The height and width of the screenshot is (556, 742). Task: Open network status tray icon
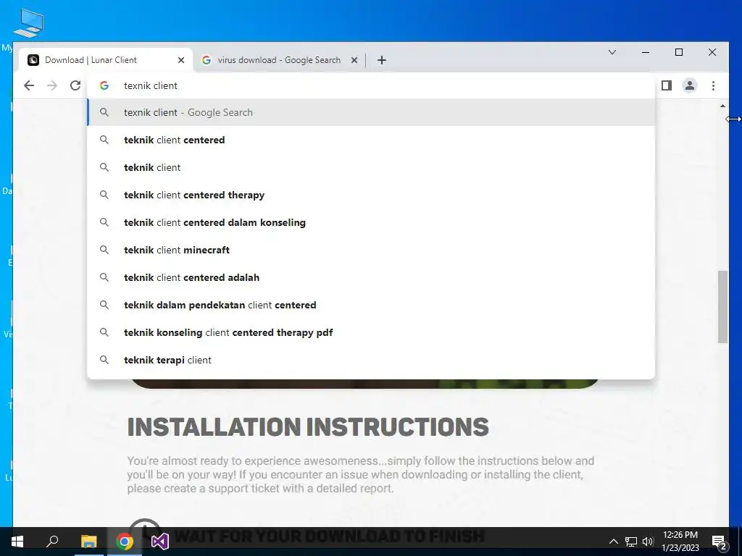click(x=631, y=542)
